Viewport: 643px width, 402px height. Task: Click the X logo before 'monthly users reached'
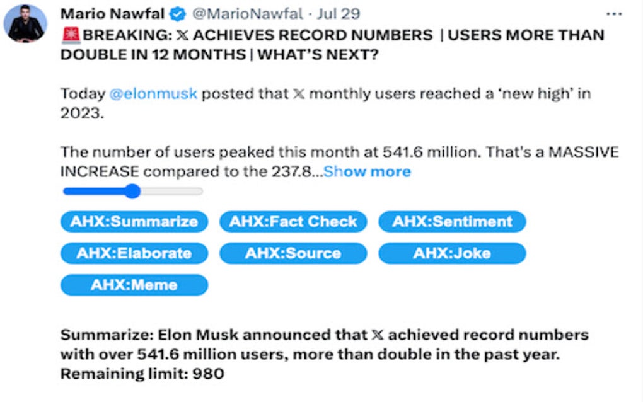point(300,94)
